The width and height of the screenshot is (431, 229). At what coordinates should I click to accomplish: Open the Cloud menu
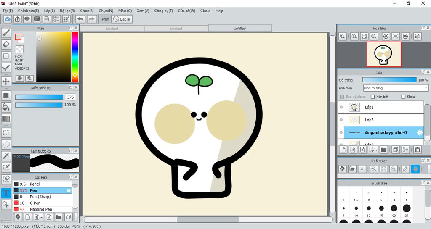click(205, 11)
